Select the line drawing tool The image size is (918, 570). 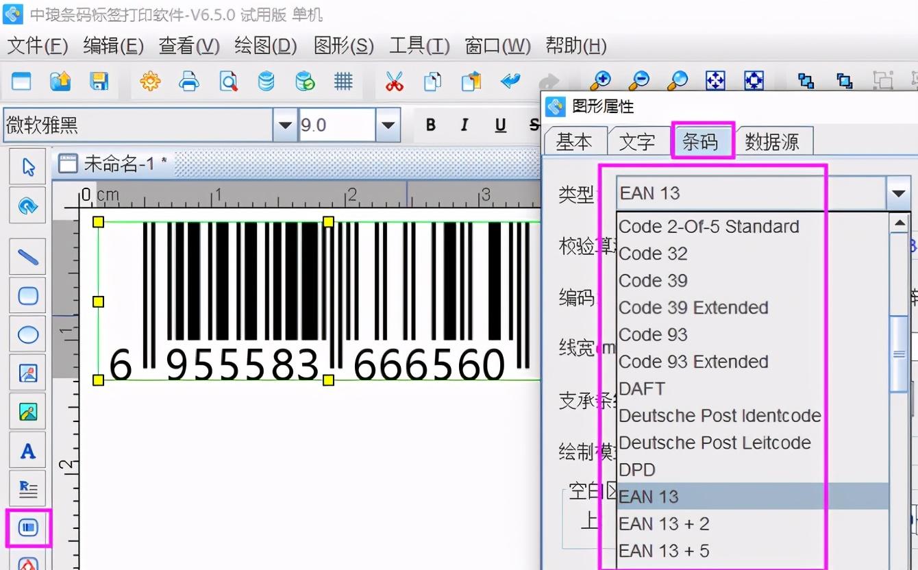pos(27,257)
